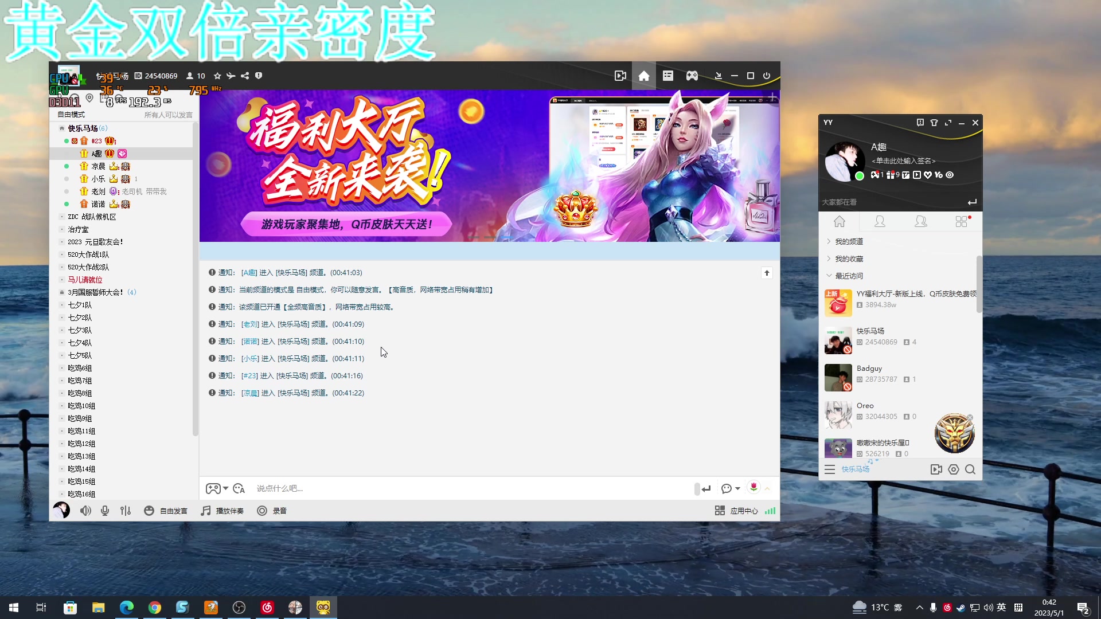Click the [凉晨] username link in chat notice
The width and height of the screenshot is (1101, 619).
(x=250, y=393)
